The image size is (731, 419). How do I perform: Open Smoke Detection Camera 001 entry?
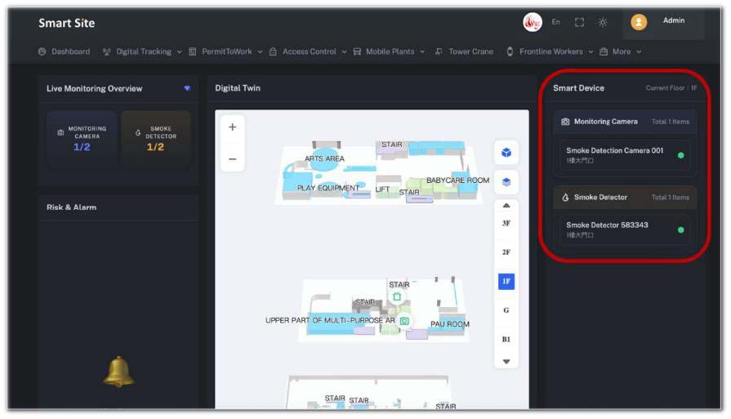[x=625, y=155]
